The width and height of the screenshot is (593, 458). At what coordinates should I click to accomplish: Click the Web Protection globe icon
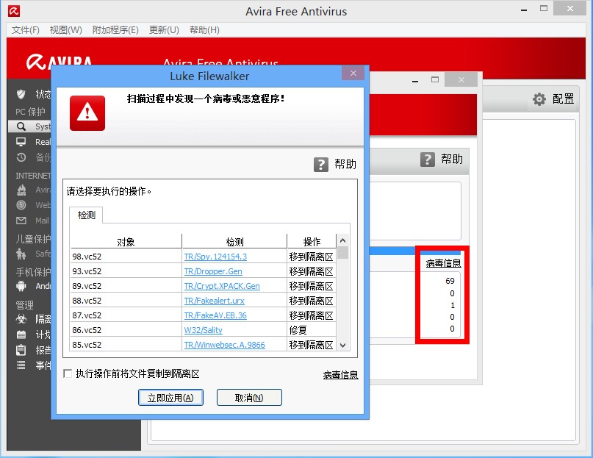pos(21,205)
